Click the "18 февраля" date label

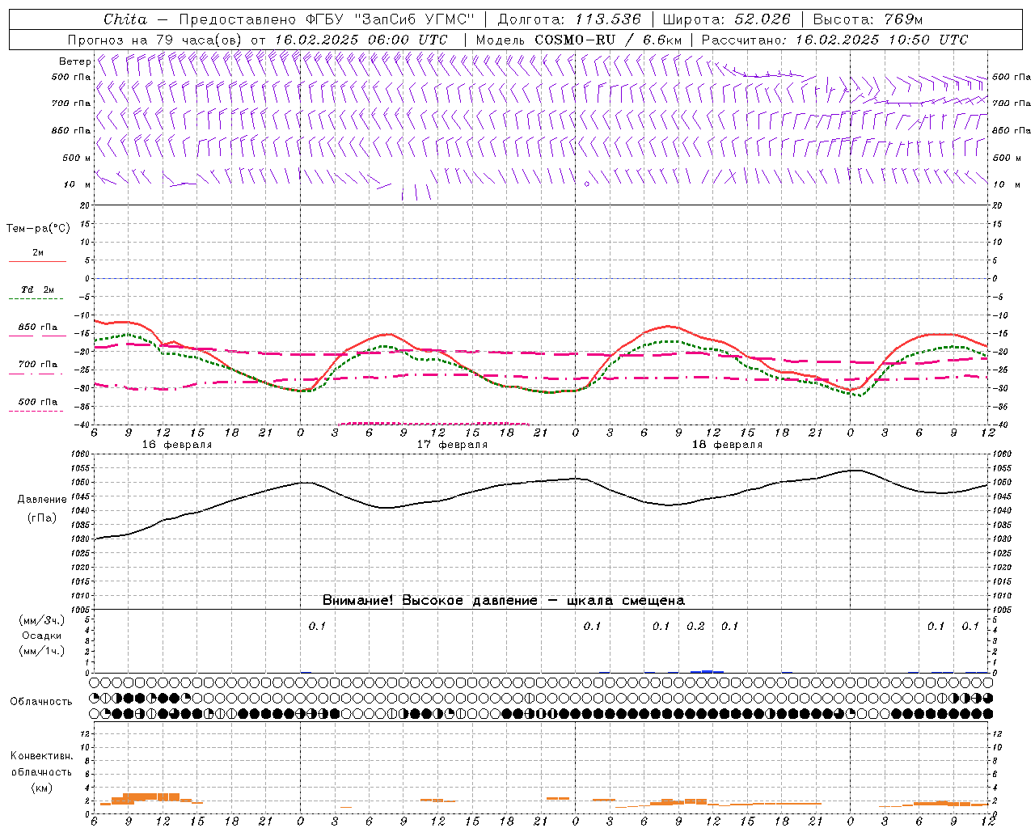727,445
